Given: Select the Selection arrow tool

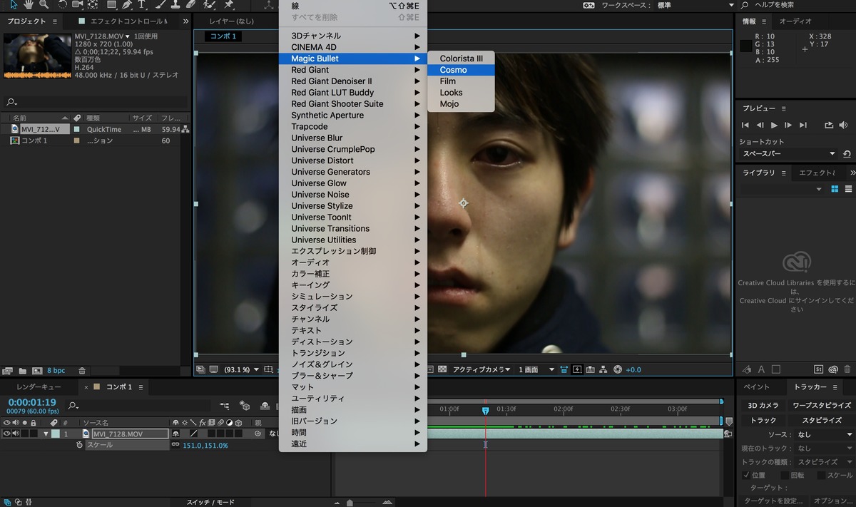Looking at the screenshot, I should tap(14, 4).
